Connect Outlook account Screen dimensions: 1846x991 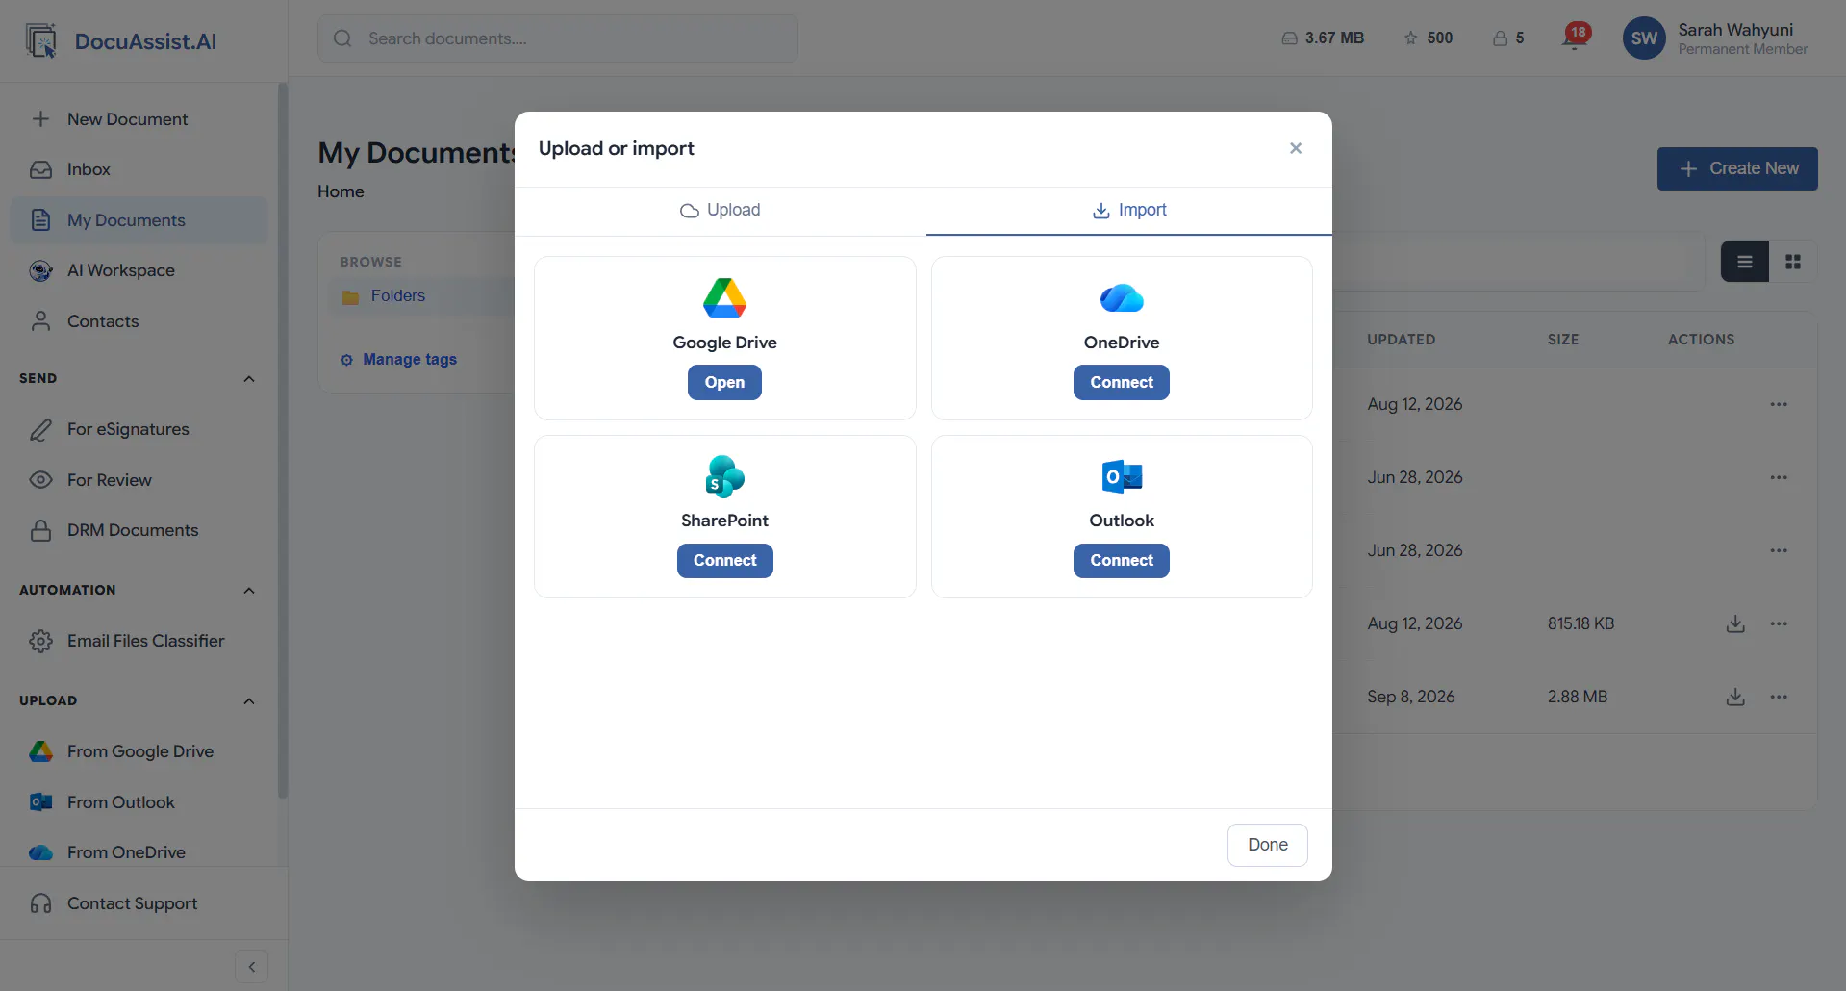coord(1122,560)
